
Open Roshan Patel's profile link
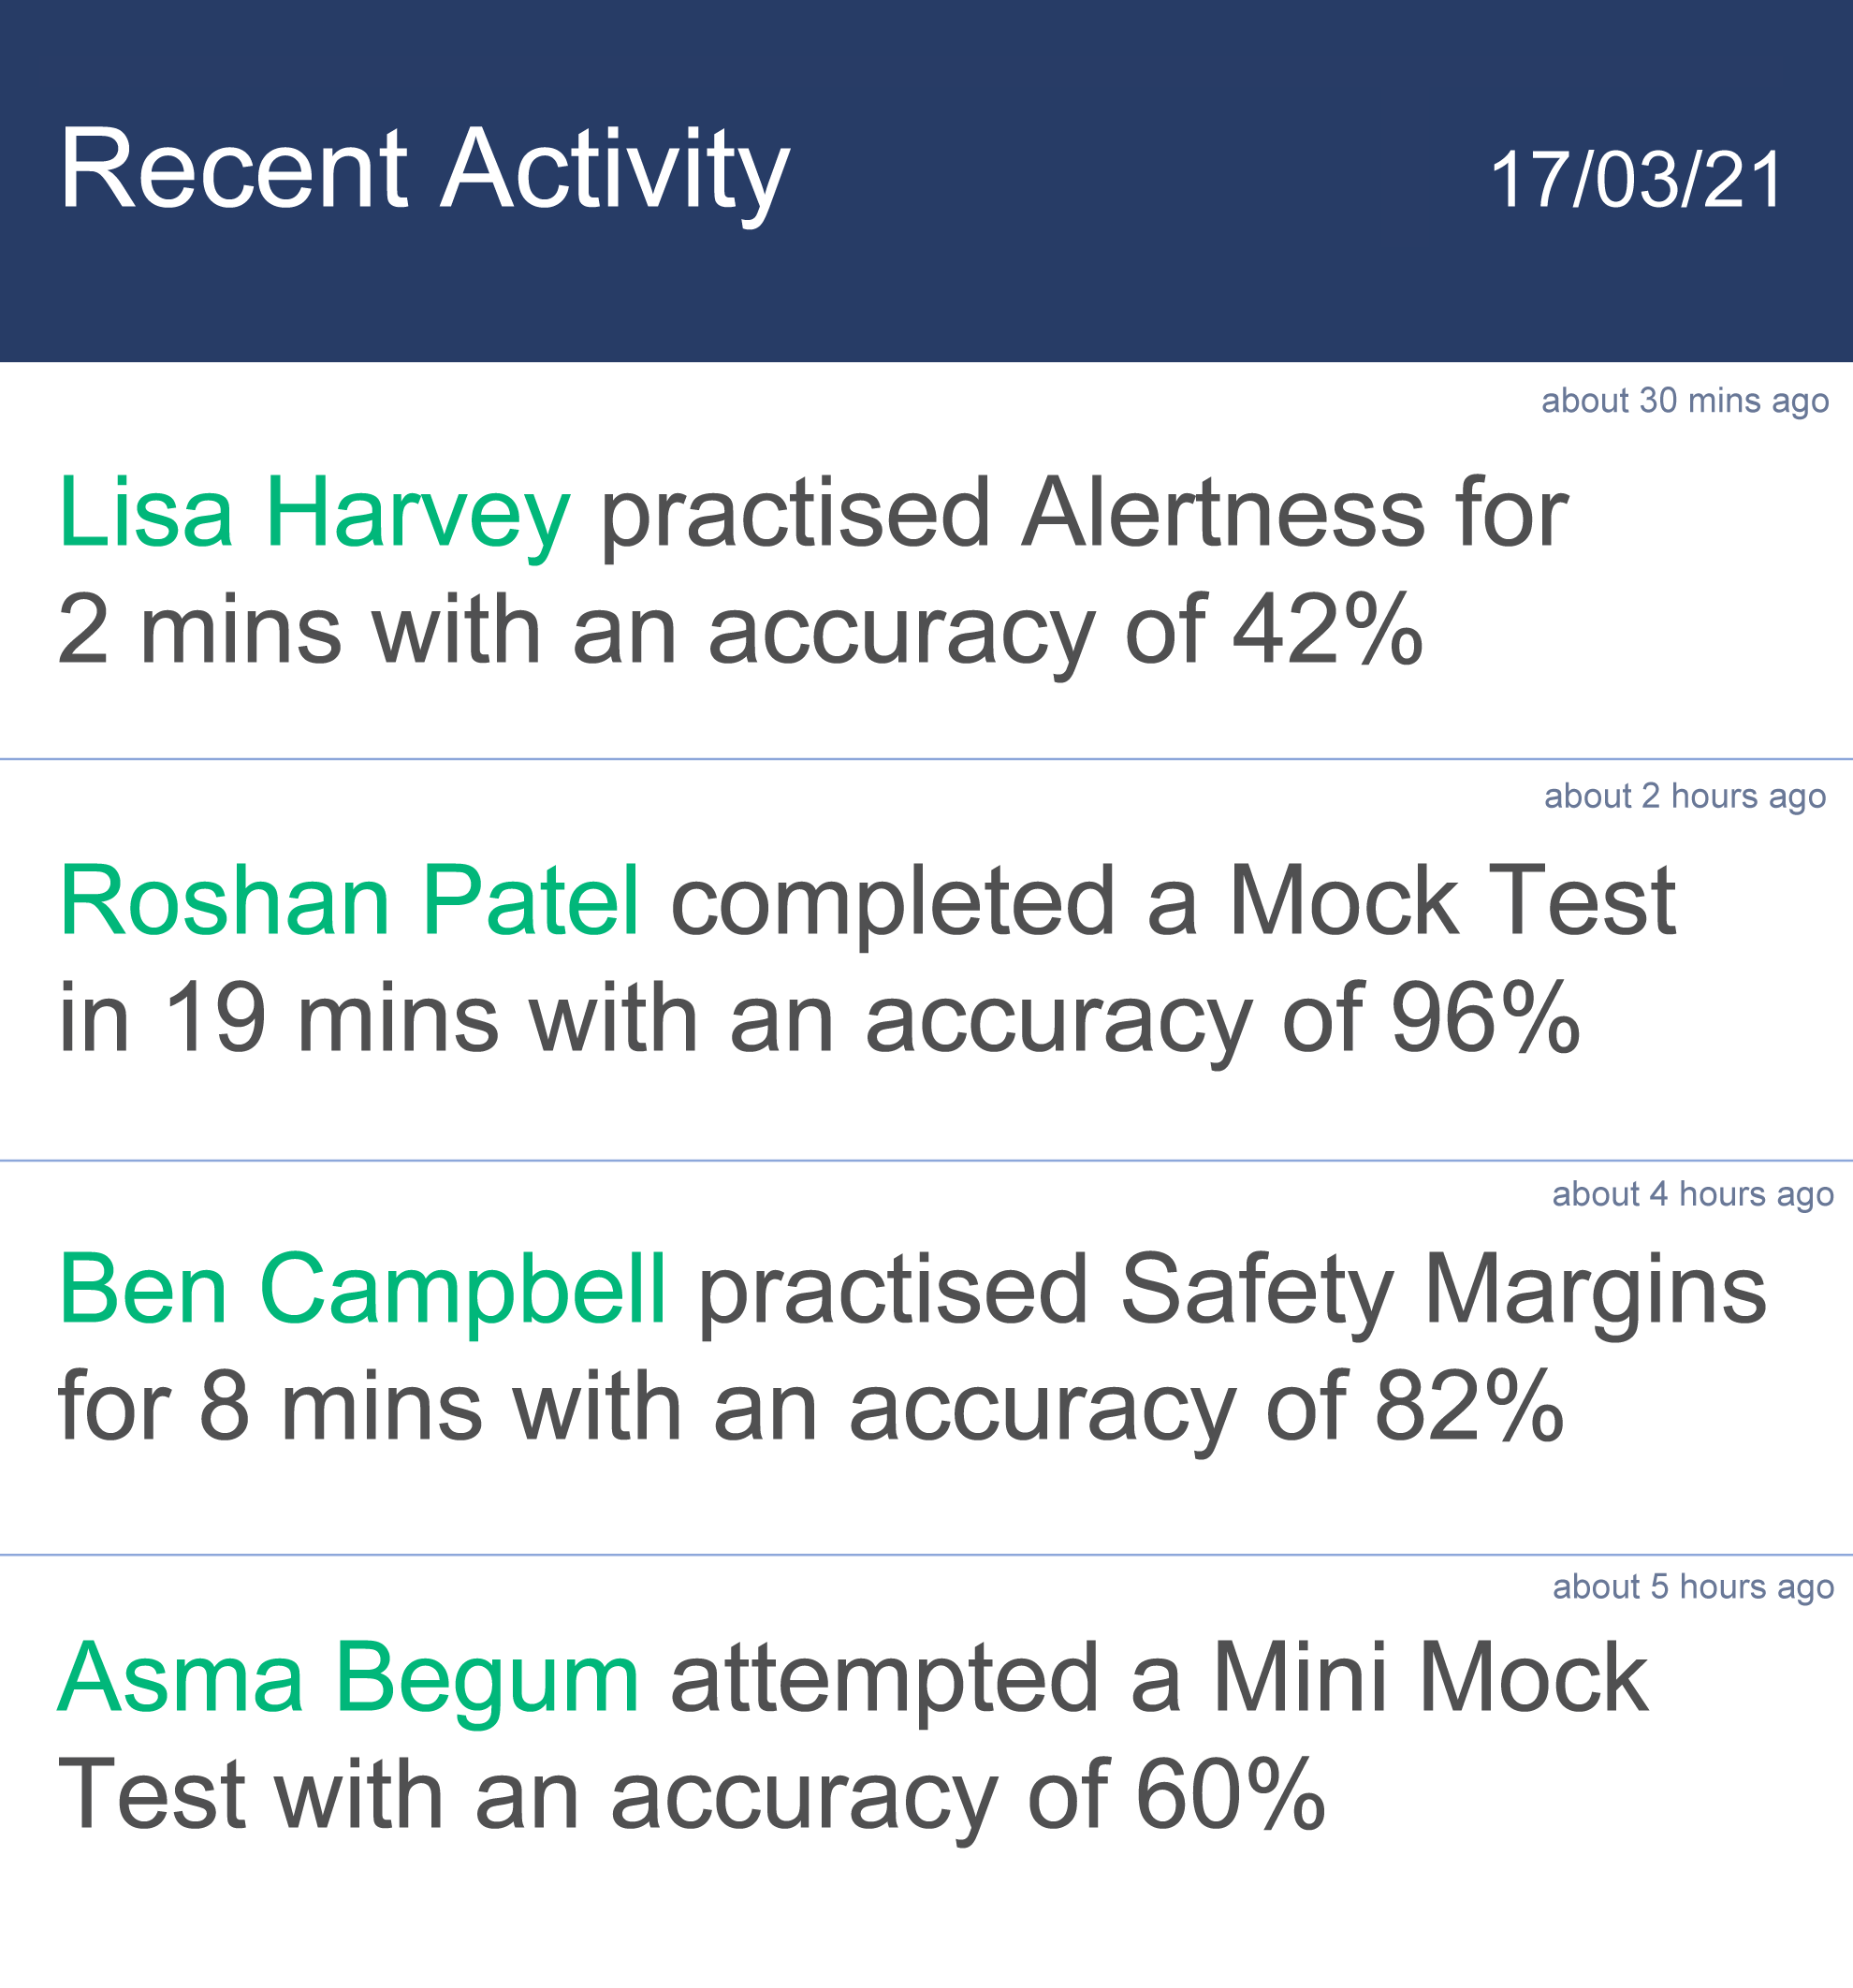point(349,903)
